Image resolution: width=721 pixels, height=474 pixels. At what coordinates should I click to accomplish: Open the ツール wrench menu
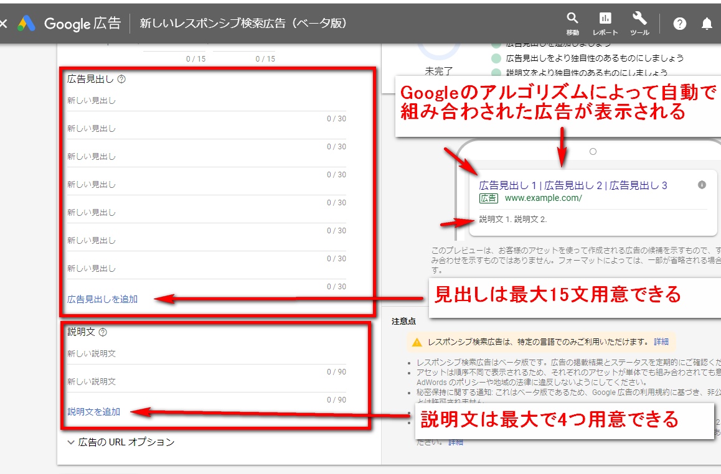coord(639,23)
